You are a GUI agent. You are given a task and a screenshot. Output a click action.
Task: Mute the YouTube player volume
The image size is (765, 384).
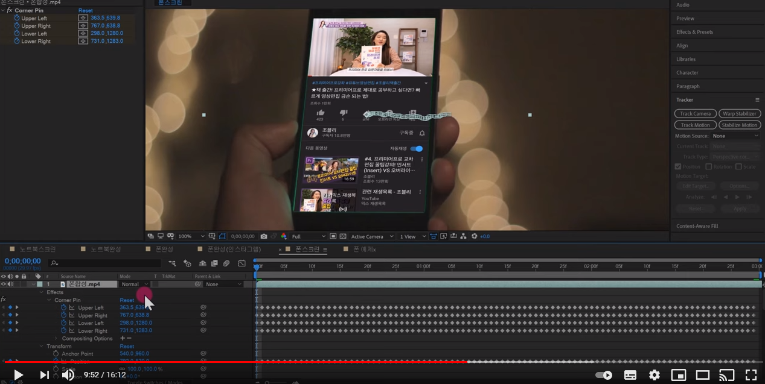[x=68, y=375]
